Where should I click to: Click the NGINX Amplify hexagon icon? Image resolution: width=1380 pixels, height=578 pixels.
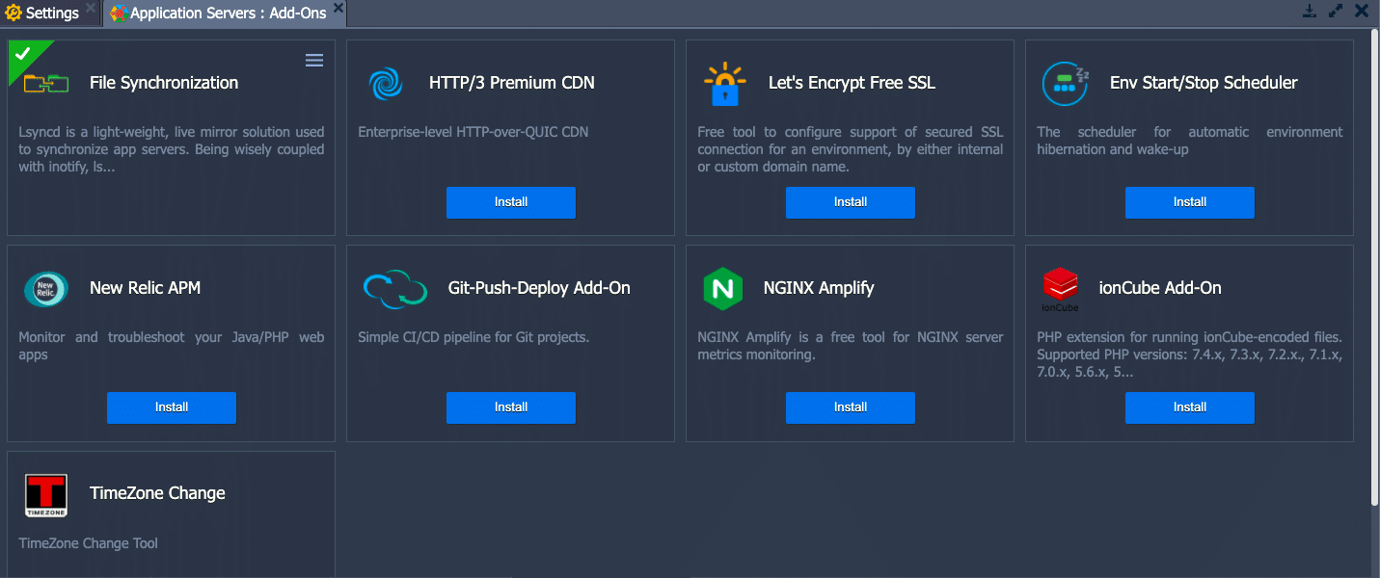[722, 289]
